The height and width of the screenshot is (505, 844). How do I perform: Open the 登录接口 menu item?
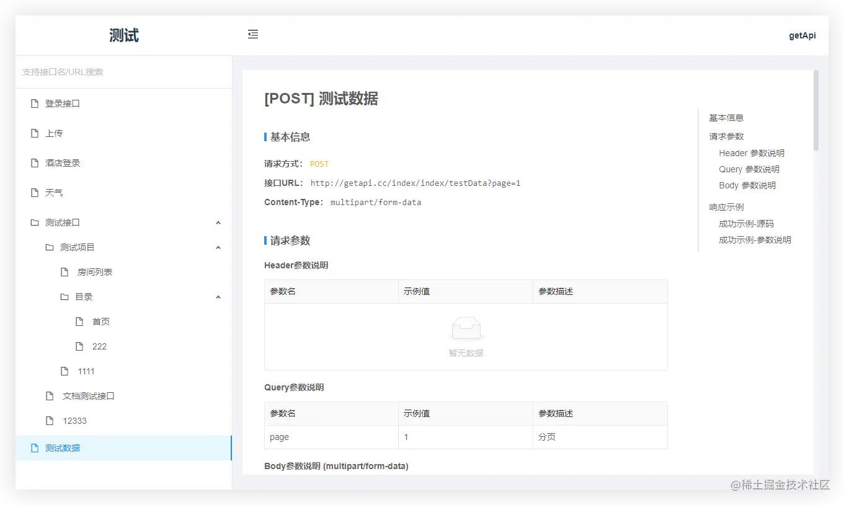pyautogui.click(x=123, y=103)
